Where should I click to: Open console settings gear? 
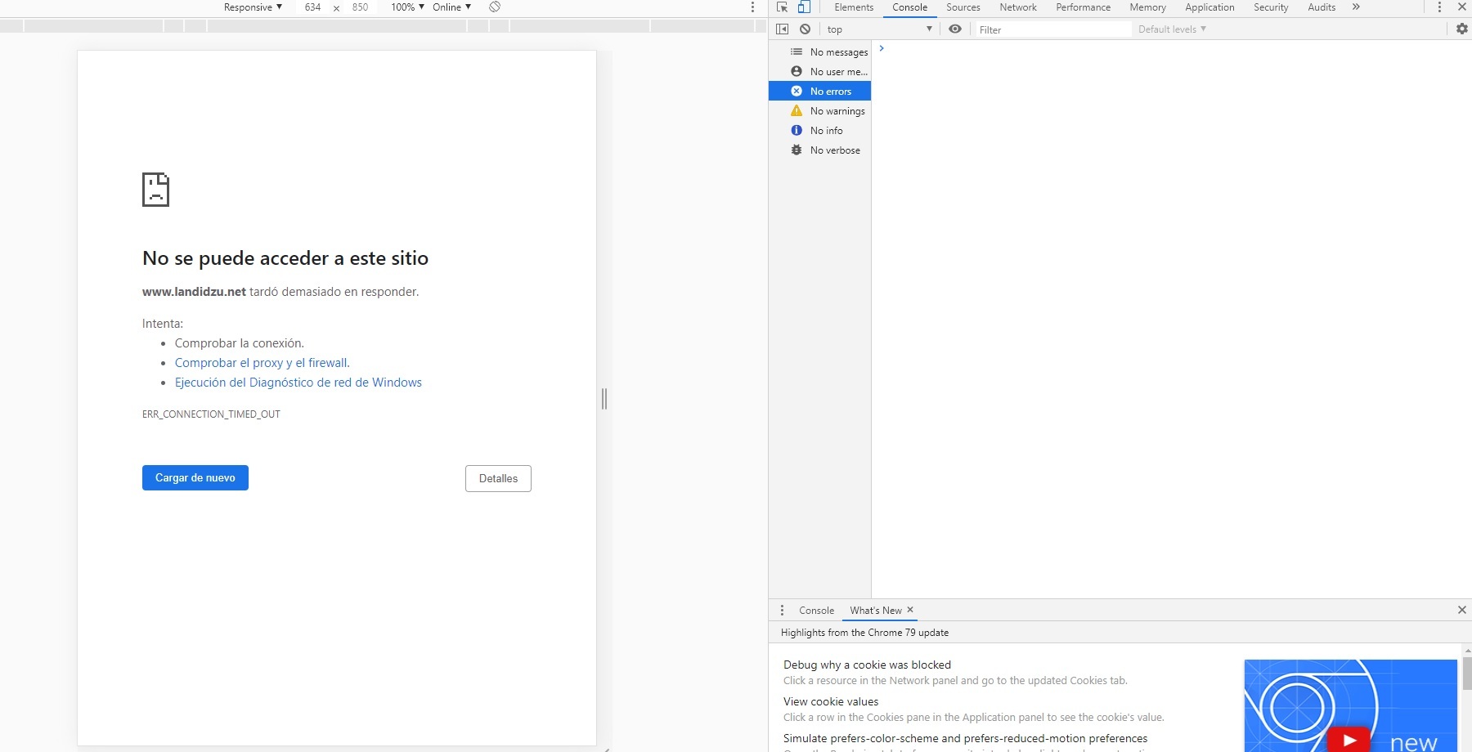point(1462,29)
